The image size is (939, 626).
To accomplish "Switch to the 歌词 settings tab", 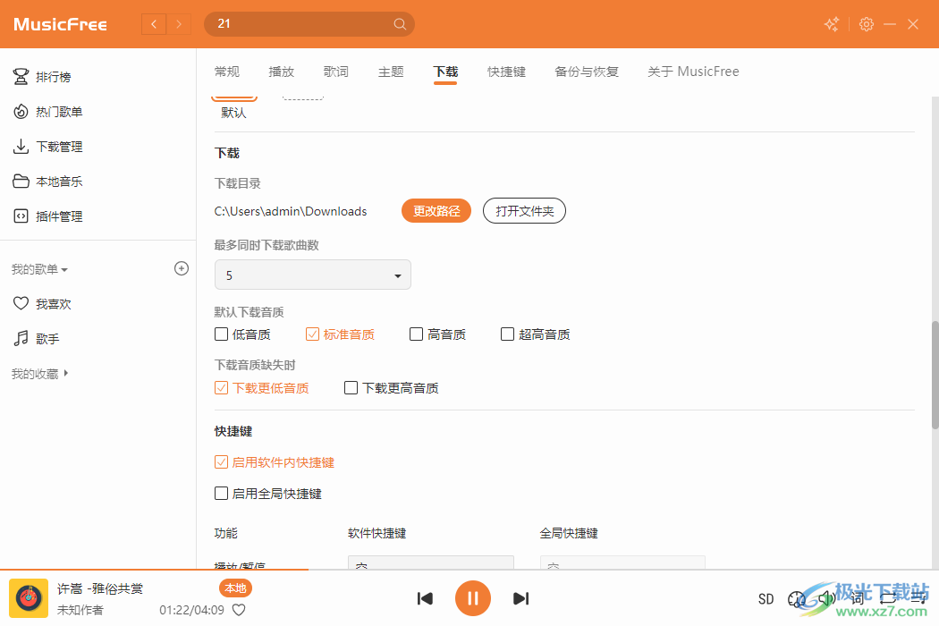I will point(336,72).
